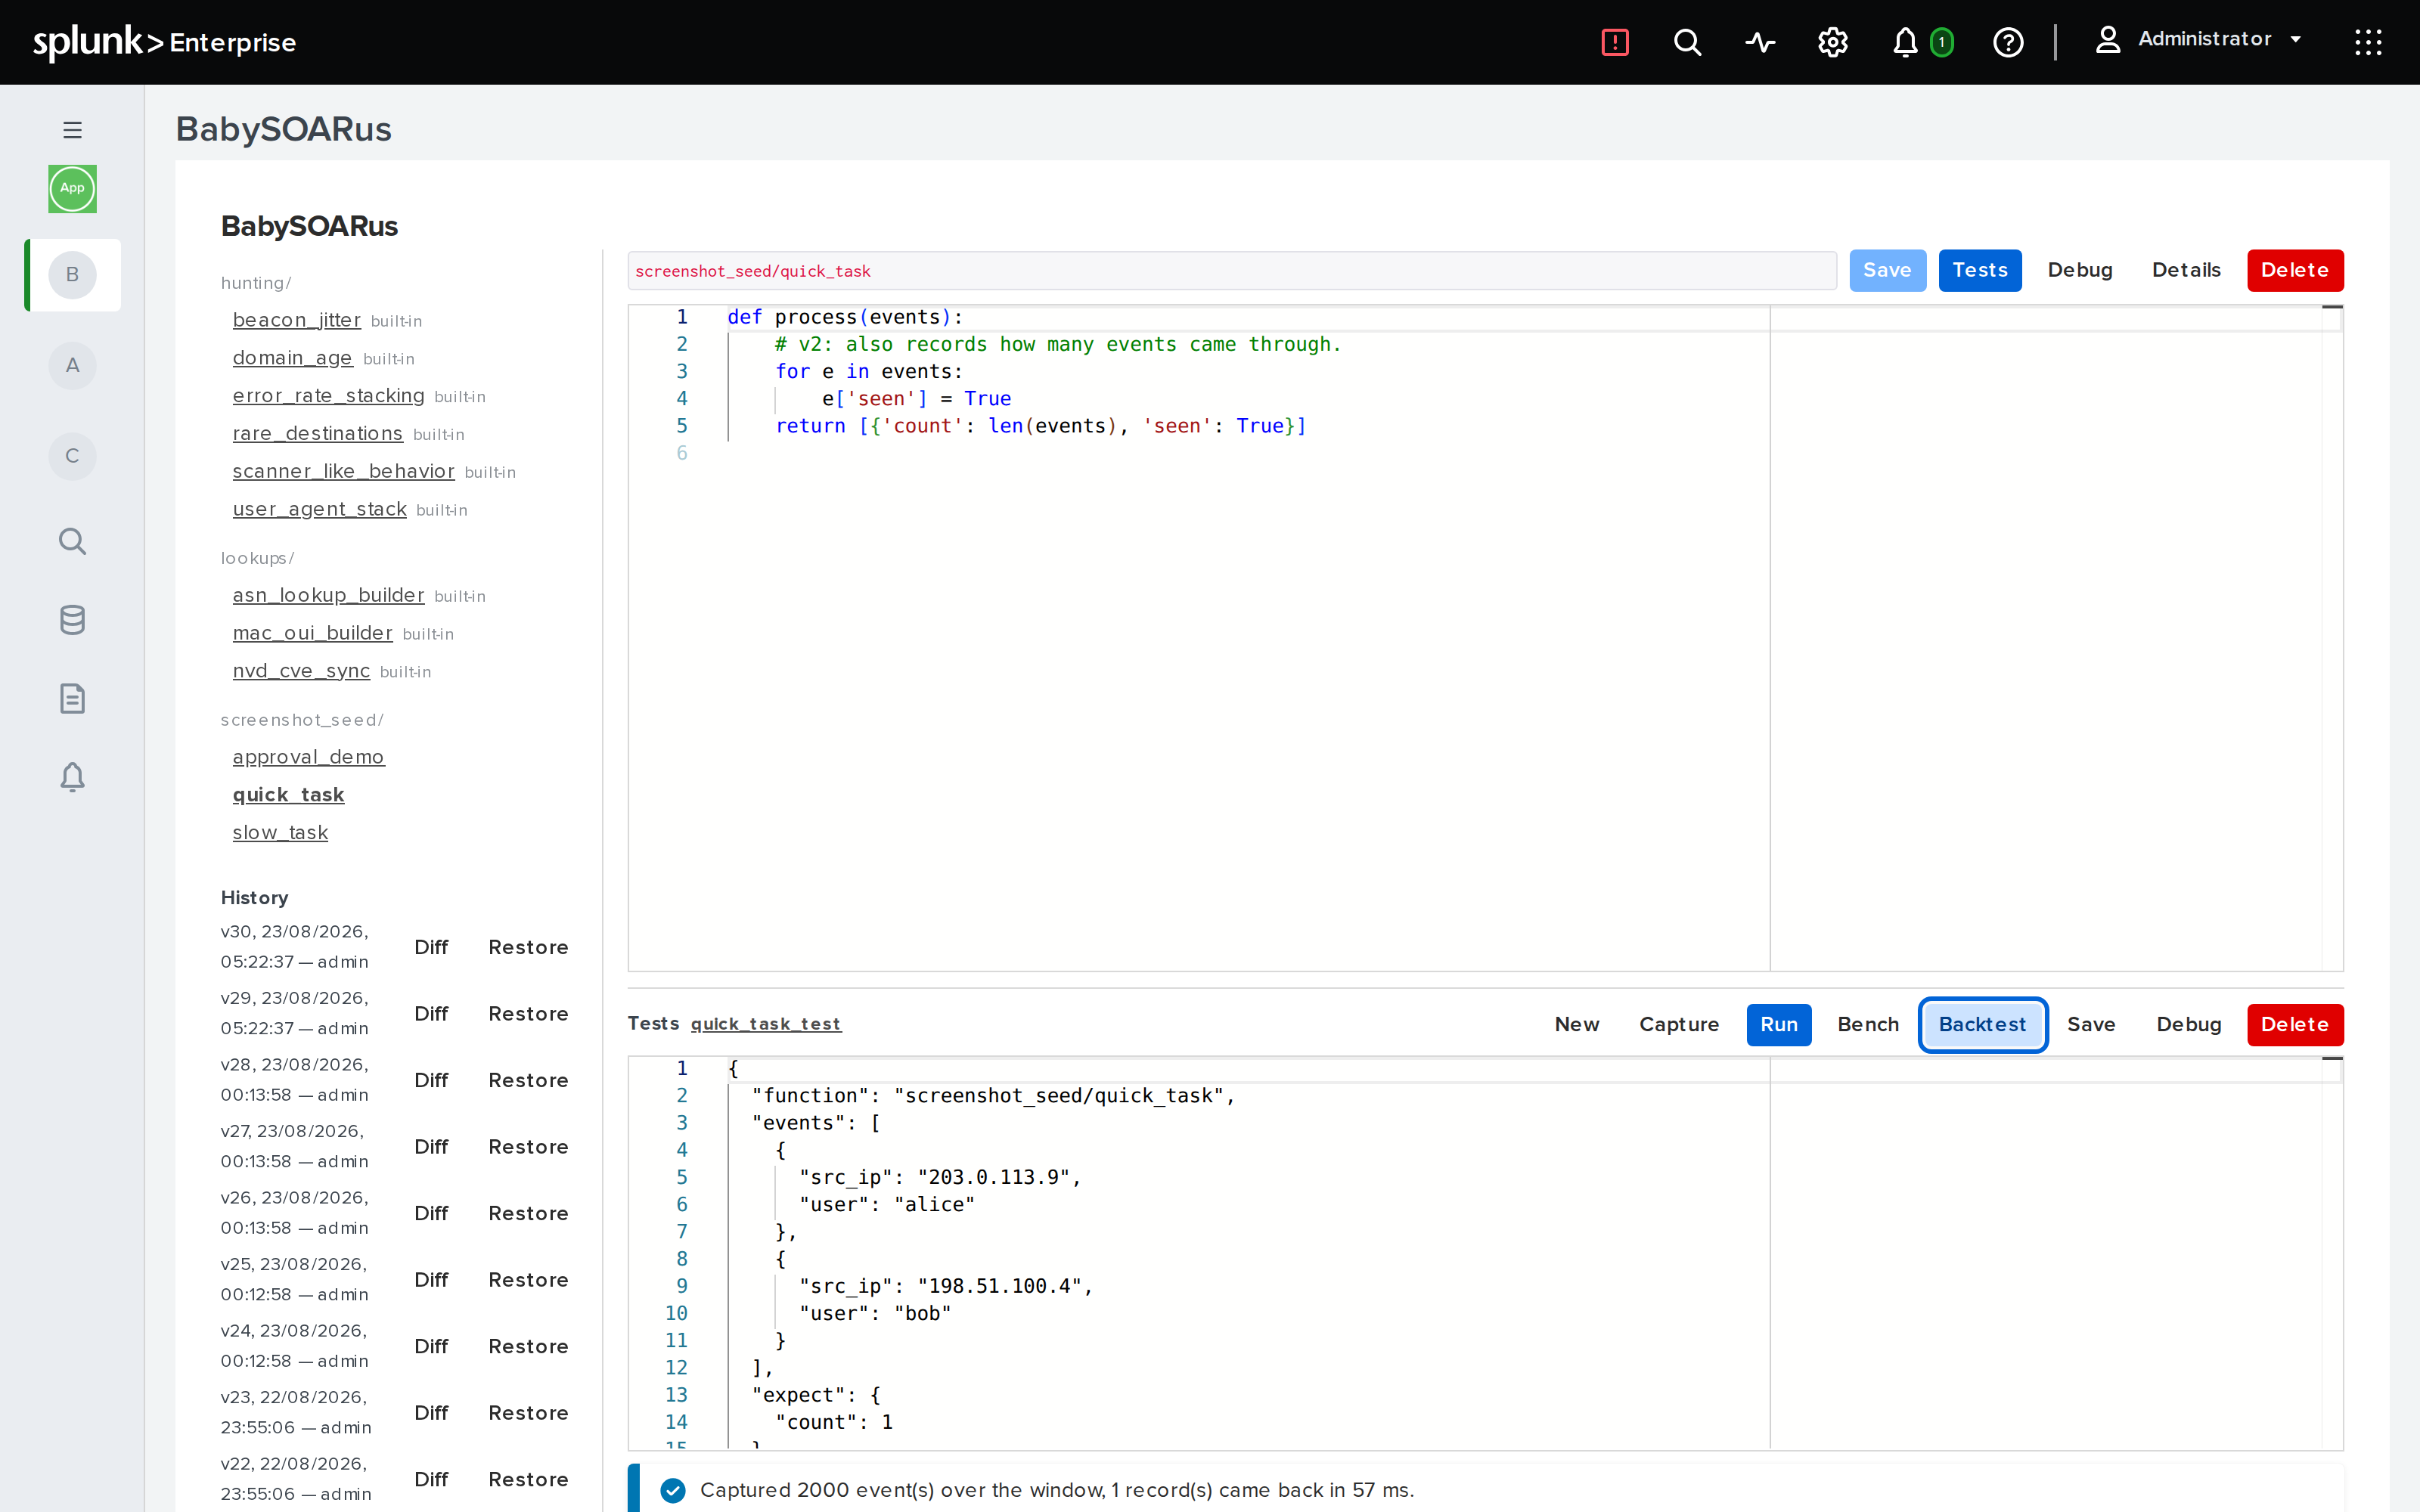This screenshot has height=1512, width=2420.
Task: Create a New test
Action: (1576, 1025)
